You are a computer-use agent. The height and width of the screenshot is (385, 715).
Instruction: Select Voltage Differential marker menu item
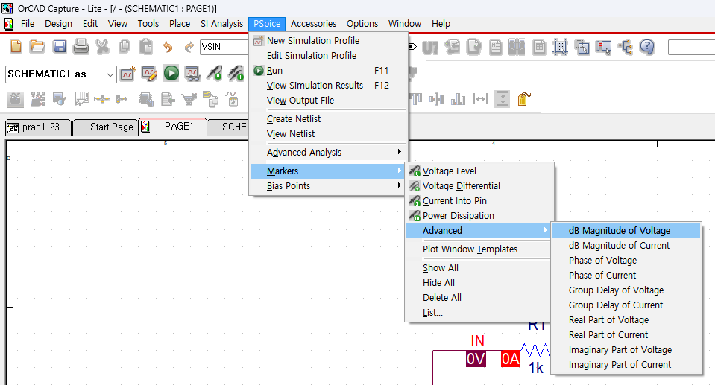click(x=479, y=186)
